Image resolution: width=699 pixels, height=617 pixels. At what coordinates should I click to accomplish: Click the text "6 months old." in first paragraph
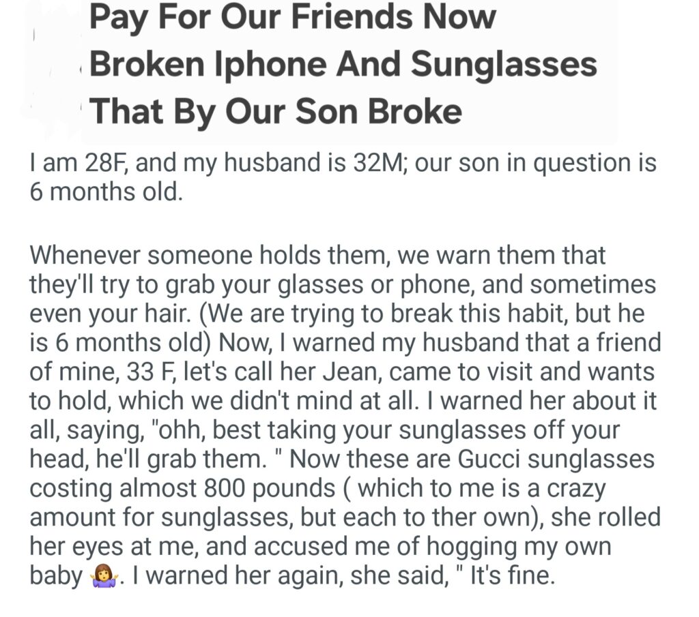pos(106,192)
